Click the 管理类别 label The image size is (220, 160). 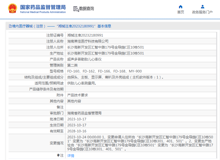(x=57, y=65)
